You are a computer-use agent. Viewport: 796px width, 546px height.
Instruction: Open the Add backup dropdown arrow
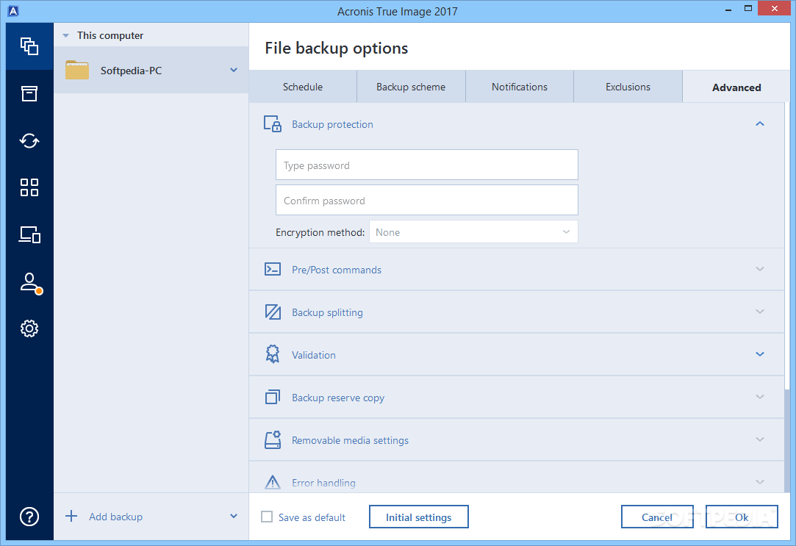(x=234, y=516)
